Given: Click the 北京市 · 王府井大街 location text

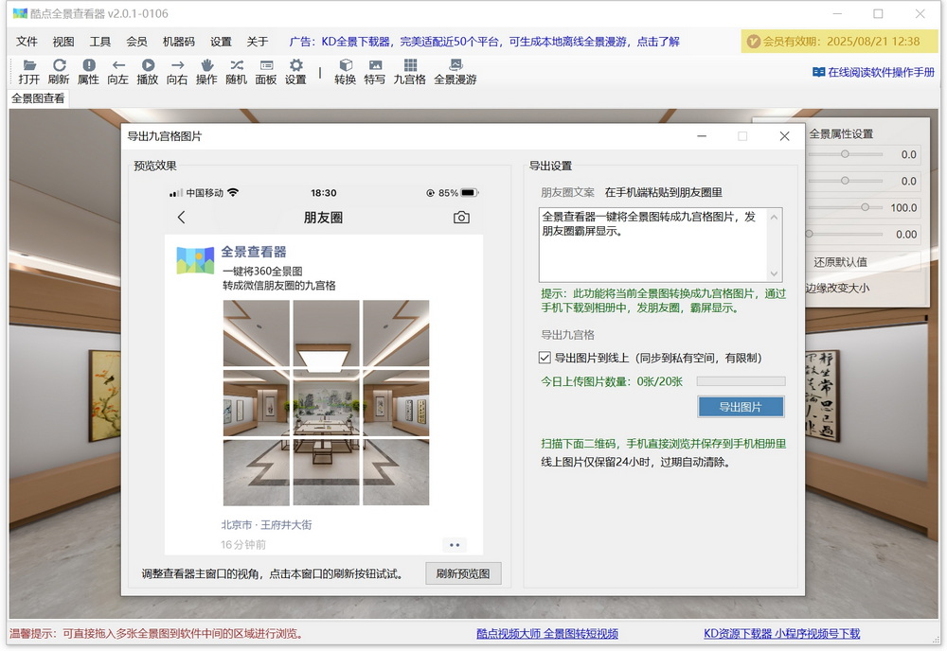Looking at the screenshot, I should tap(266, 525).
